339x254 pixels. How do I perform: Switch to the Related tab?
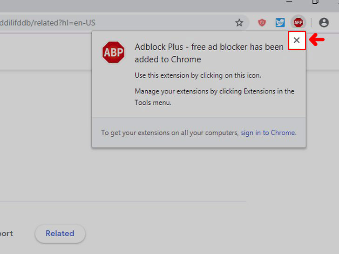[60, 234]
